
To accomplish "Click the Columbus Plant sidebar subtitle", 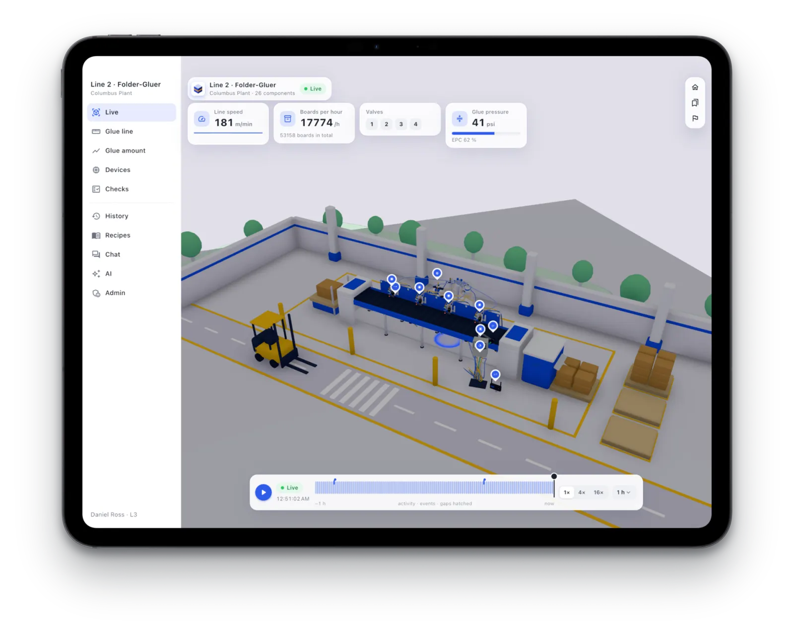I will click(x=111, y=93).
